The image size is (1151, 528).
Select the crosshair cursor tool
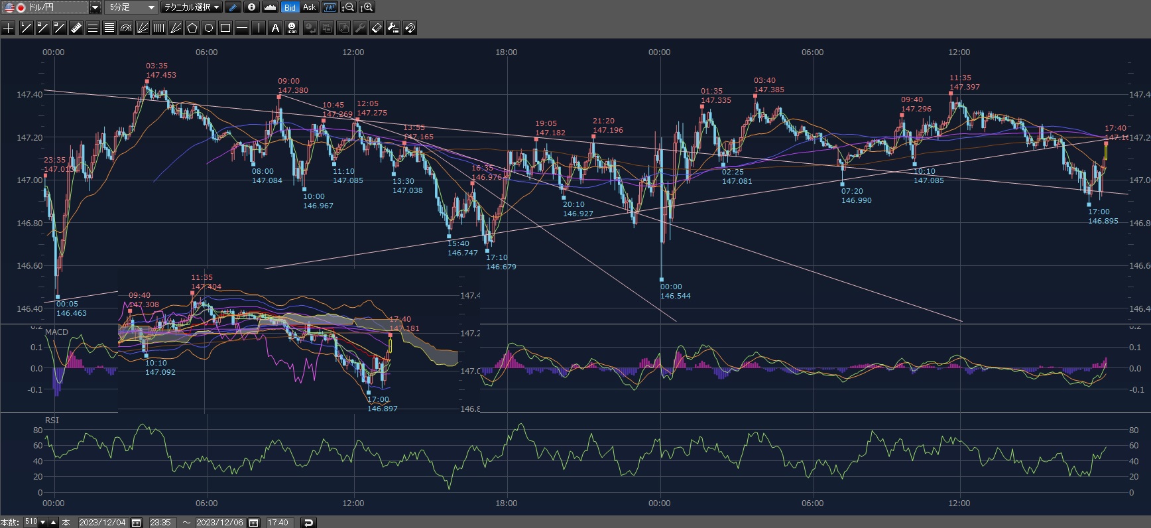pyautogui.click(x=9, y=28)
